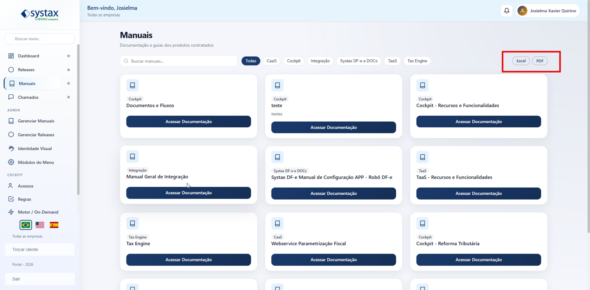Click the Trocar cliente button

(40, 250)
